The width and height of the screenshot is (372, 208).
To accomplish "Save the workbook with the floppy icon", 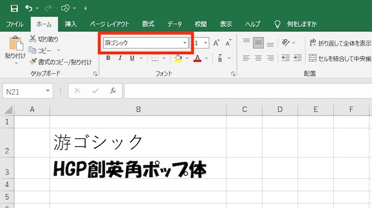I will [14, 8].
